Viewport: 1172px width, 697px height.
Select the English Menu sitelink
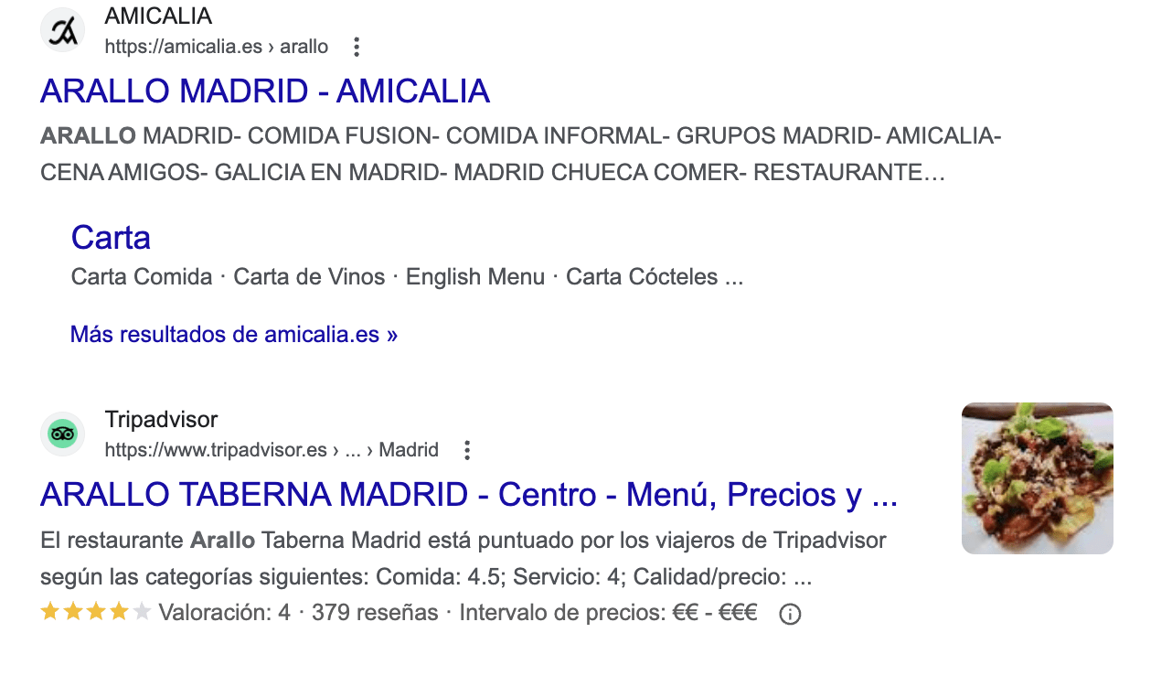click(x=475, y=276)
